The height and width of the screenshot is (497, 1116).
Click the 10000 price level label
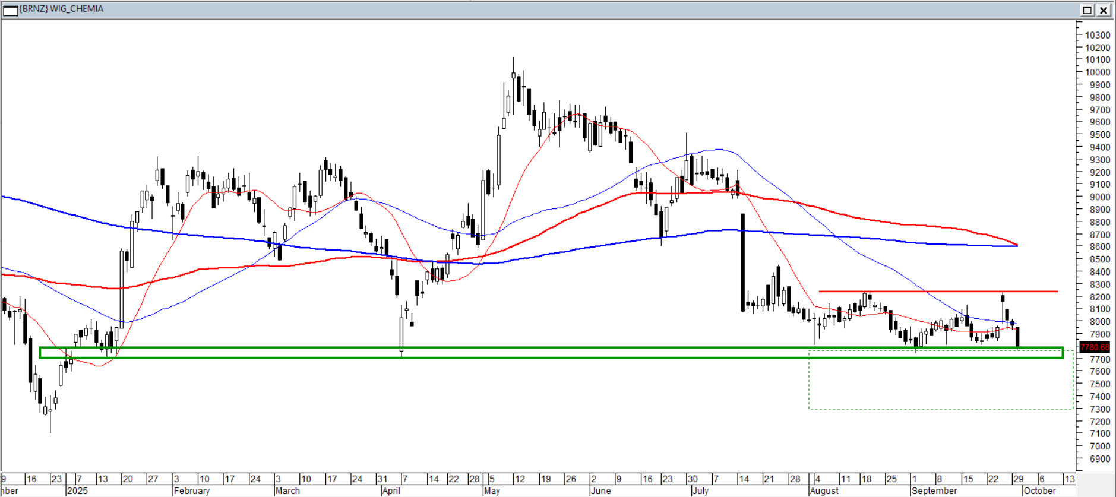1097,72
